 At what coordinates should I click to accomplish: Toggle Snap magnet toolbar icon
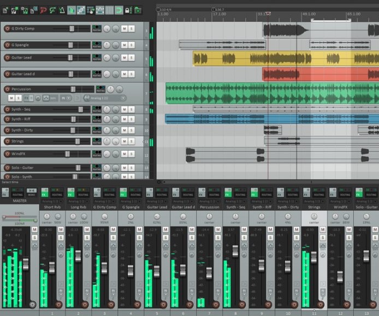pos(119,10)
